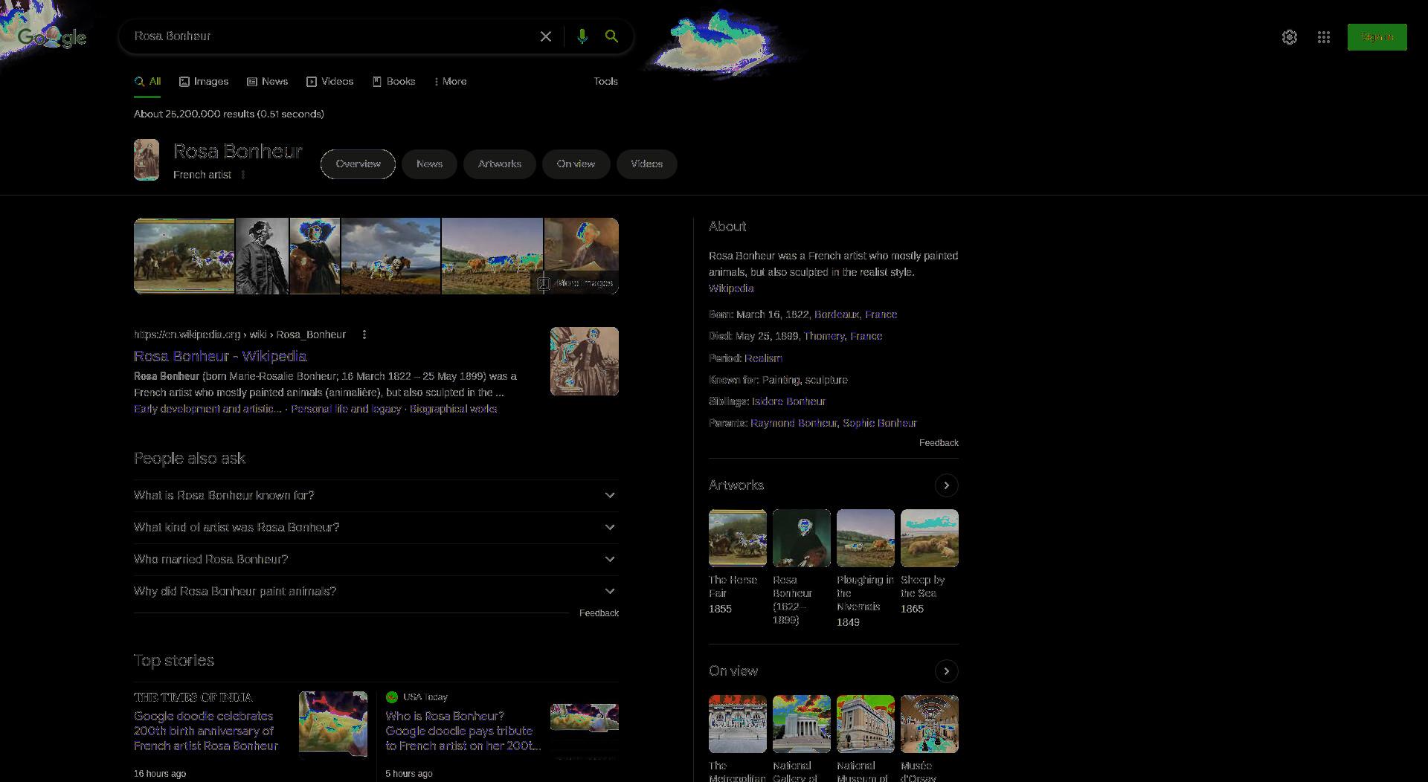Open Realism period link
The height and width of the screenshot is (782, 1428).
tap(763, 358)
